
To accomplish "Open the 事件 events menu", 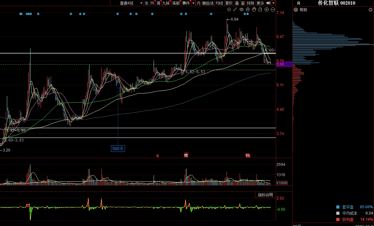I will (186, 3).
